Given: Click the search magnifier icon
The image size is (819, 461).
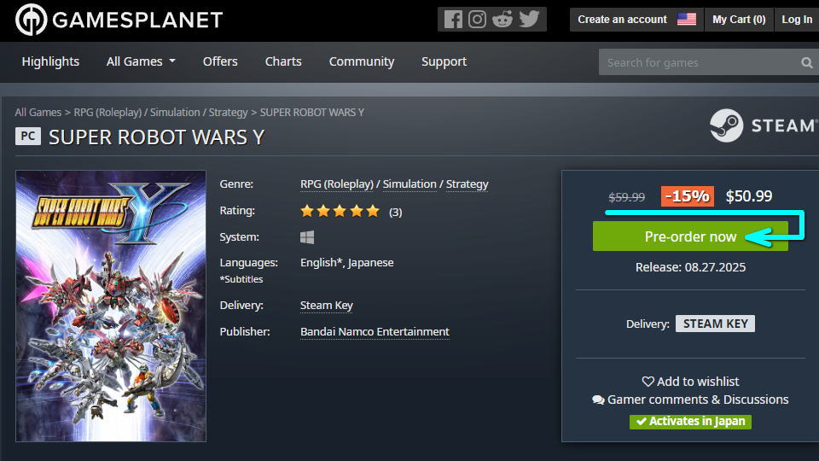Looking at the screenshot, I should click(806, 62).
